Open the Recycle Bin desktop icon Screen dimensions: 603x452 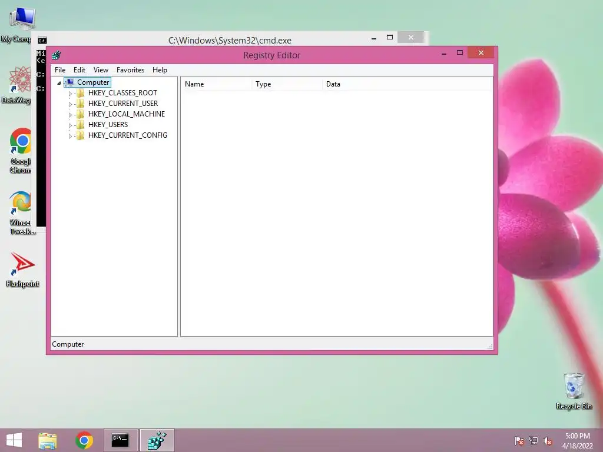point(574,391)
